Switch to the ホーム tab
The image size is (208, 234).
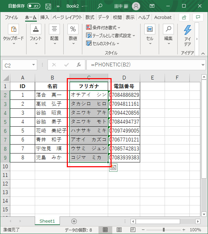pos(31,18)
